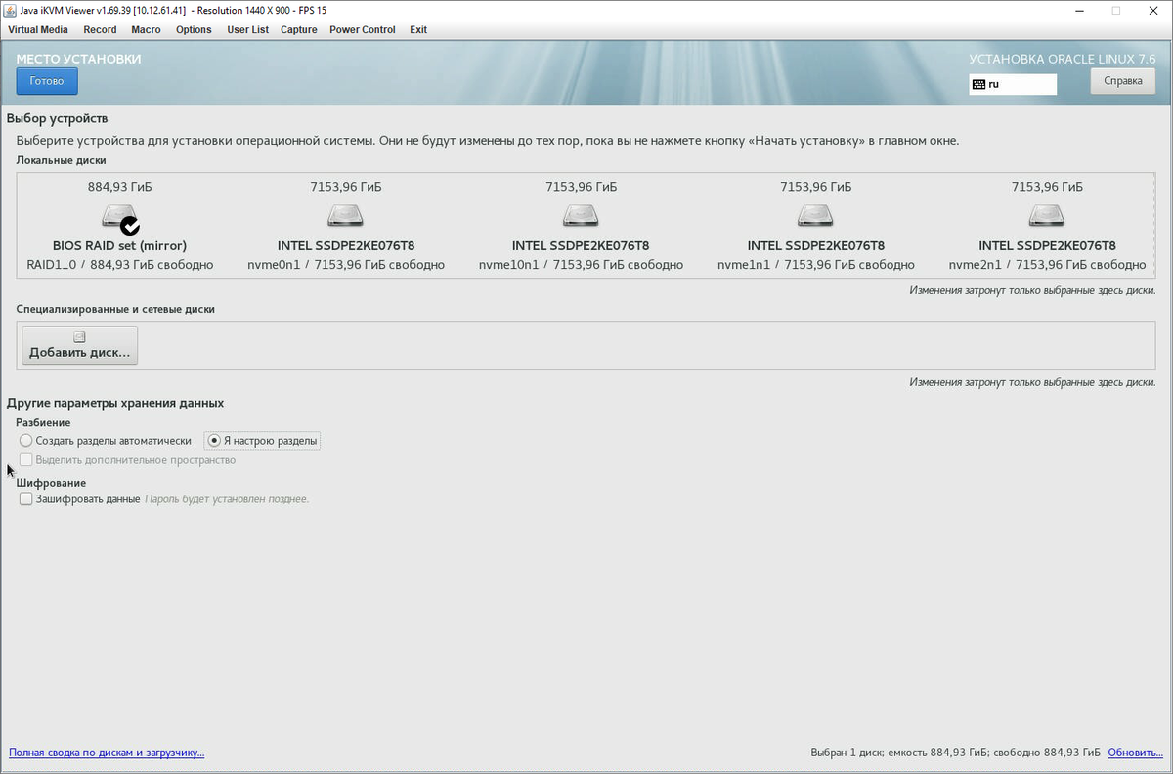Open the Справка help panel
The image size is (1173, 774).
[1122, 81]
